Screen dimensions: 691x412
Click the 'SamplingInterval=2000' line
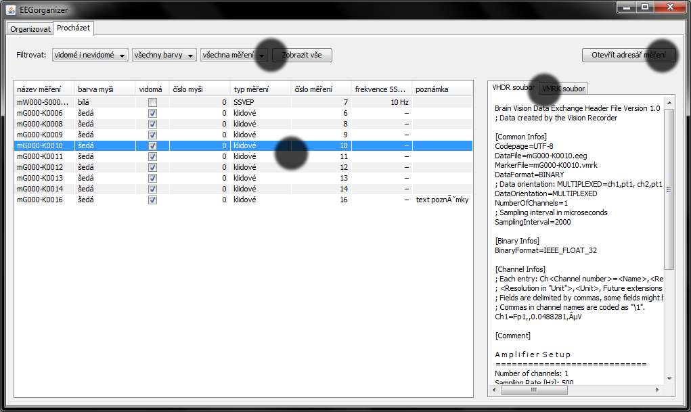(533, 222)
